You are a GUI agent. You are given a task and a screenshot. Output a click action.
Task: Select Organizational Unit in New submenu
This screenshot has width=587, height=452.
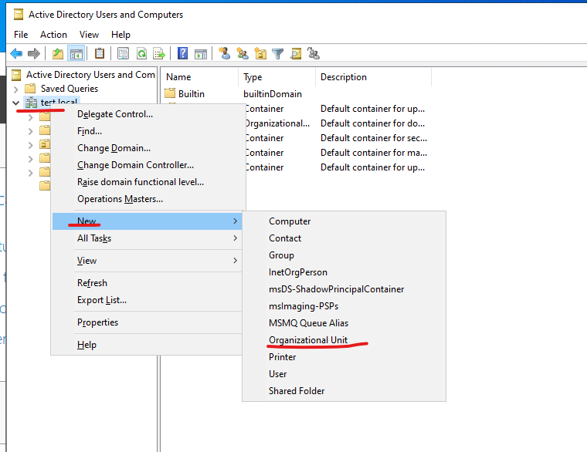click(x=344, y=340)
